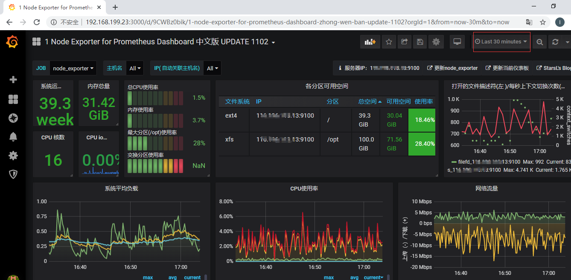571x280 pixels.
Task: Open the 内存总量 panel title menu
Action: (99, 86)
